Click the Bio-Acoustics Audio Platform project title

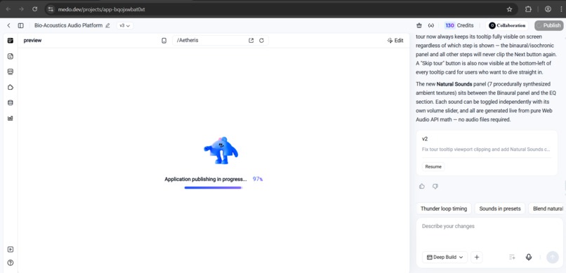[69, 25]
